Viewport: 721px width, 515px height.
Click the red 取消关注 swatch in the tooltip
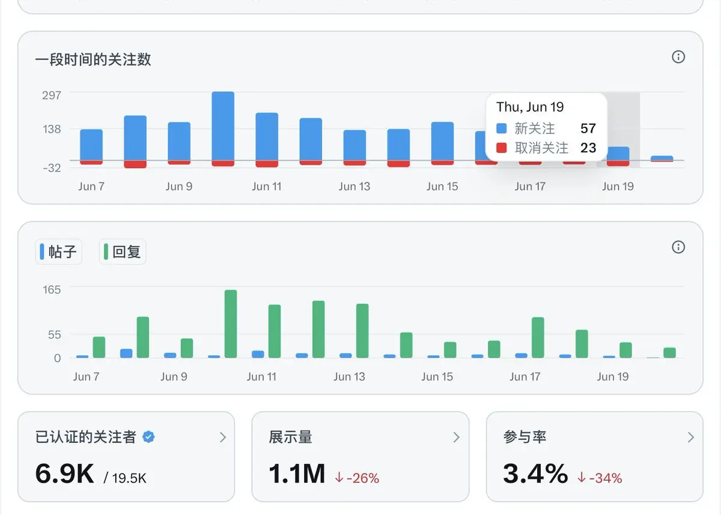click(x=502, y=148)
